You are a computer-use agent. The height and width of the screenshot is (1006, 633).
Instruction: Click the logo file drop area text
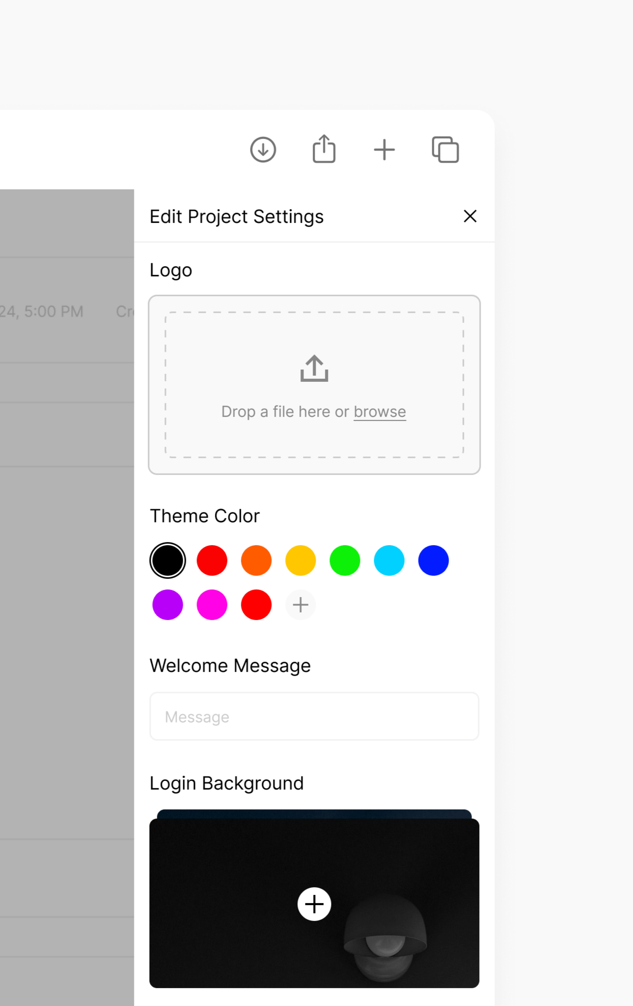[x=314, y=411]
